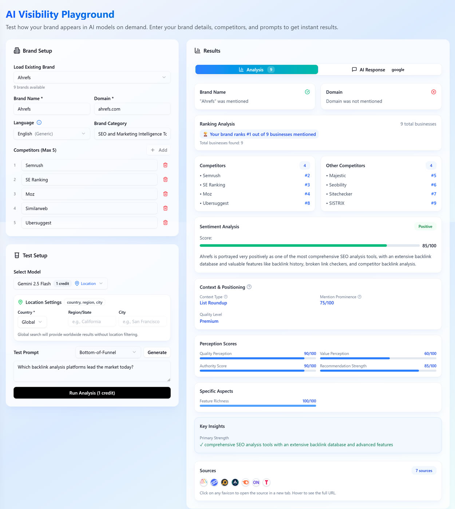
Task: Click 'Your brand ranks #1' banner text
Action: pyautogui.click(x=263, y=134)
